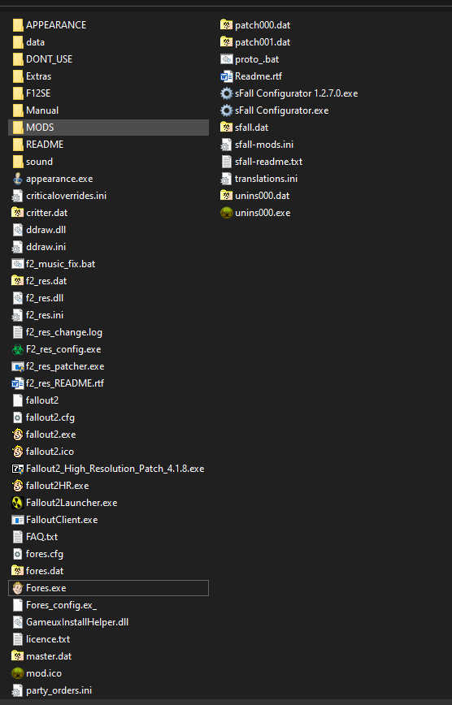Select the translations.ini file name

[266, 179]
